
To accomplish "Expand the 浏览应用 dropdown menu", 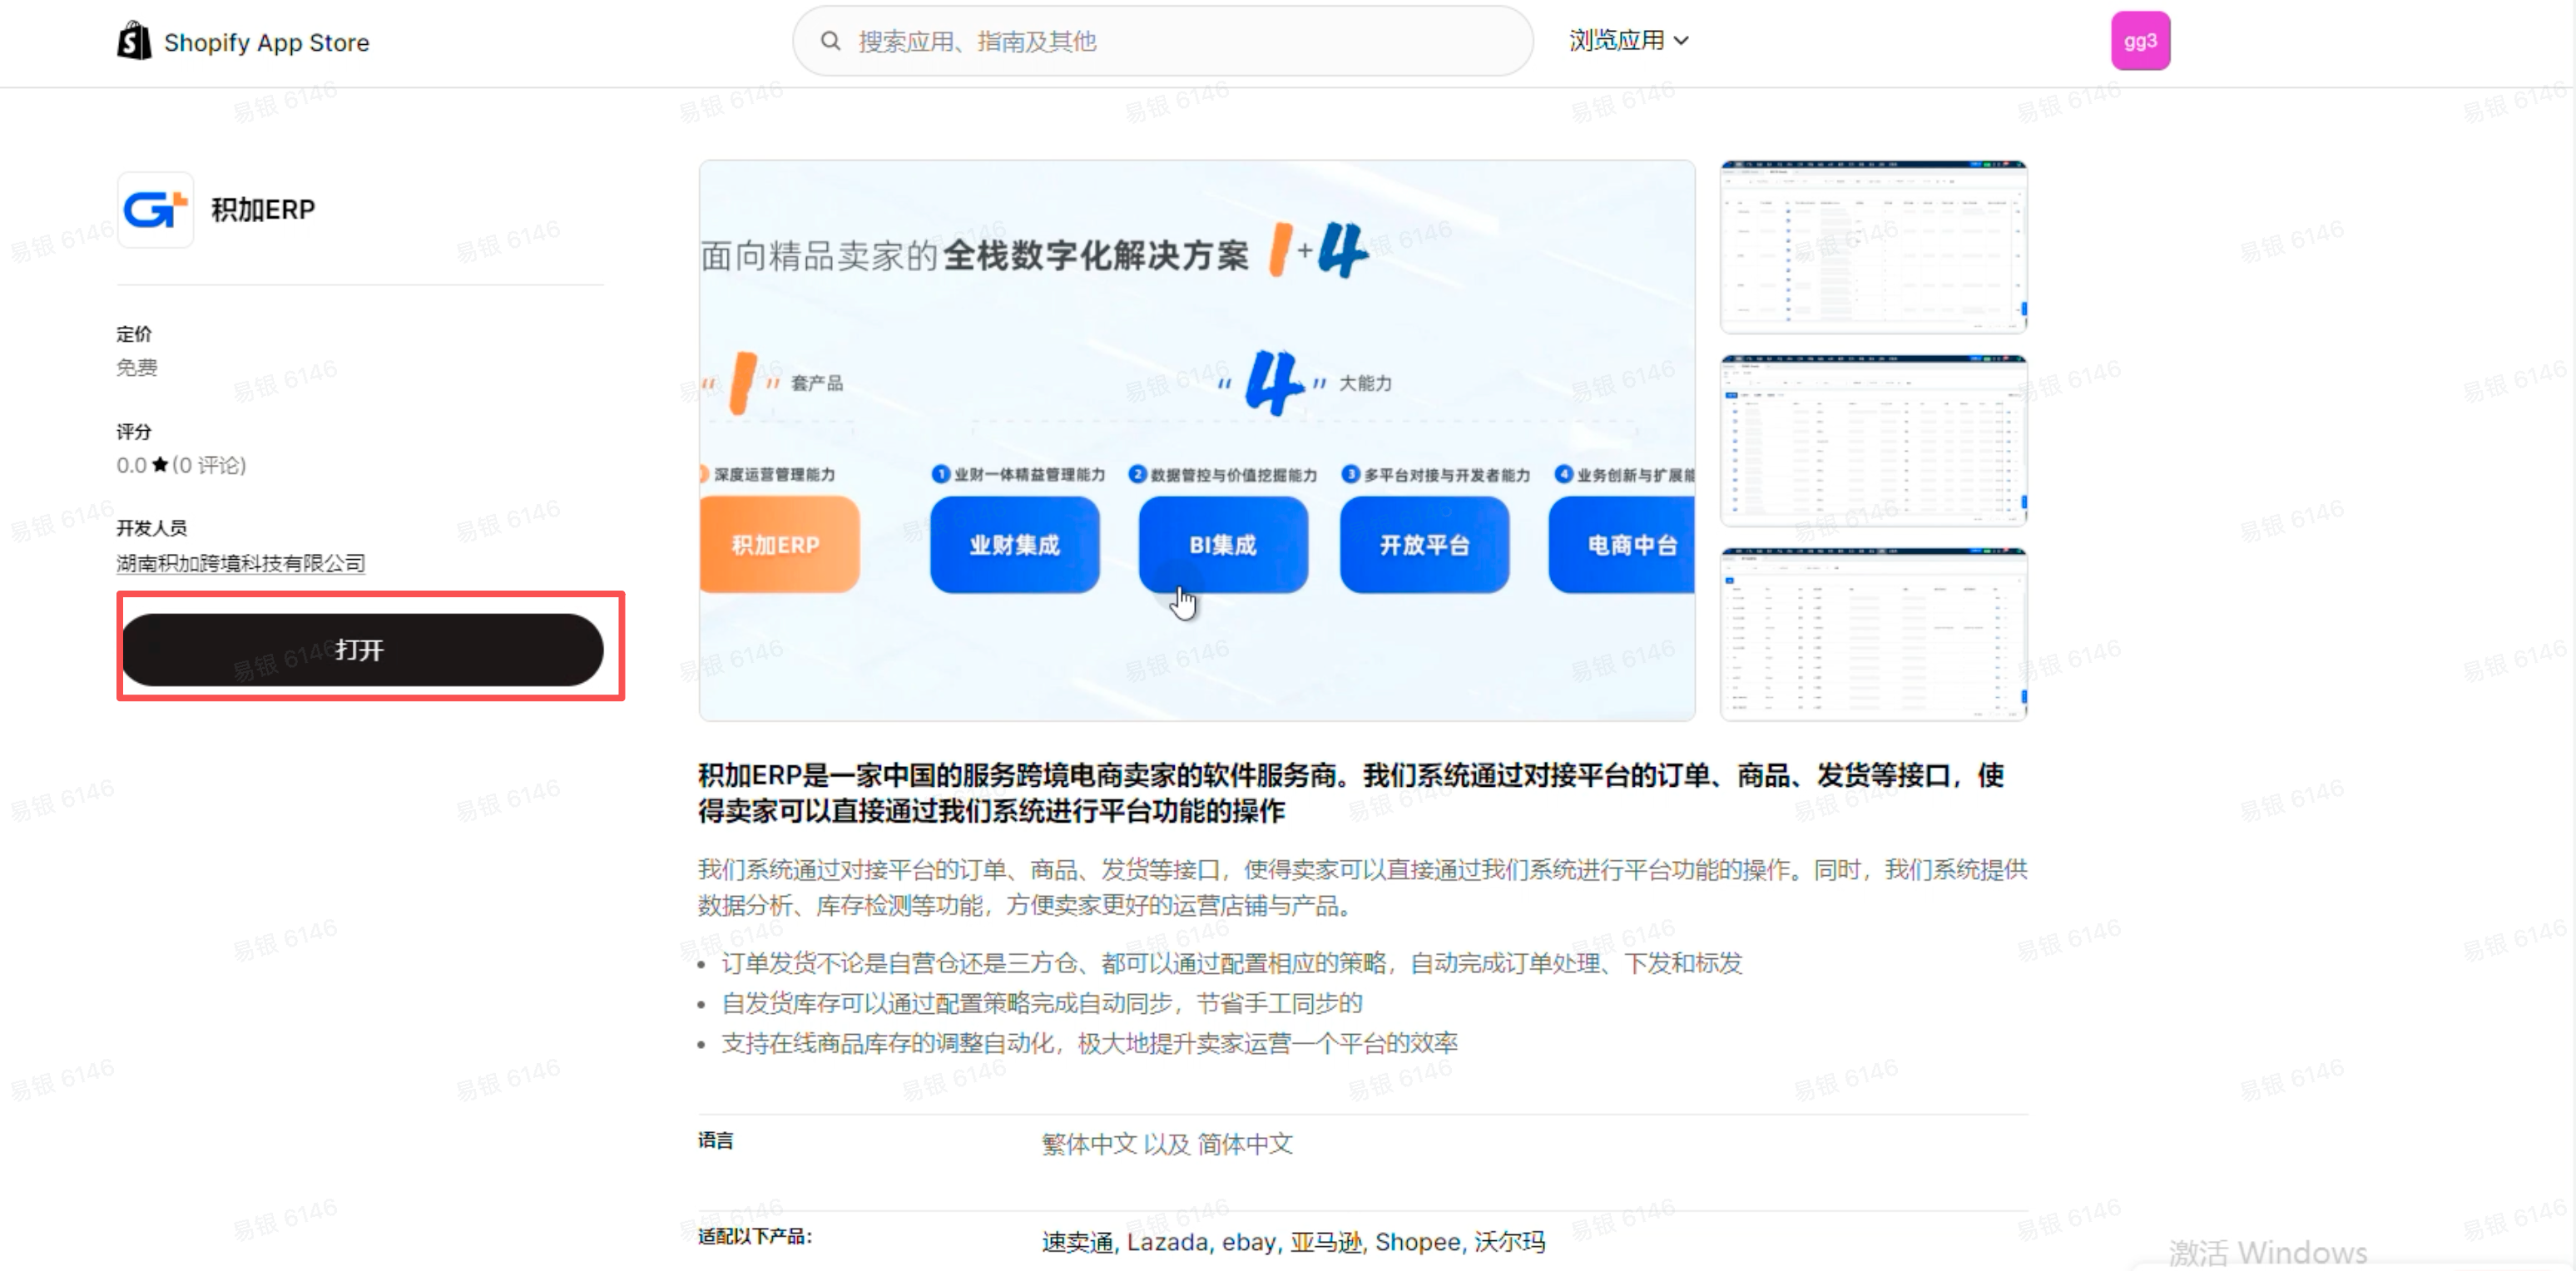I will click(x=1616, y=41).
